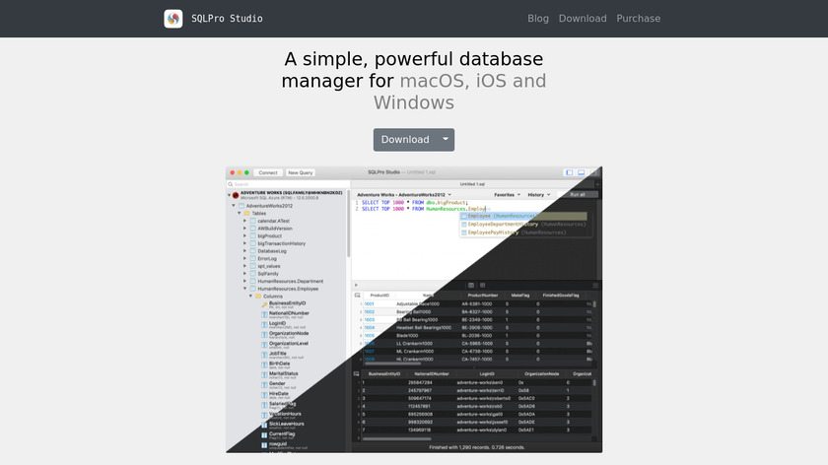
Task: Expand the bigProduct table node
Action: tap(245, 235)
